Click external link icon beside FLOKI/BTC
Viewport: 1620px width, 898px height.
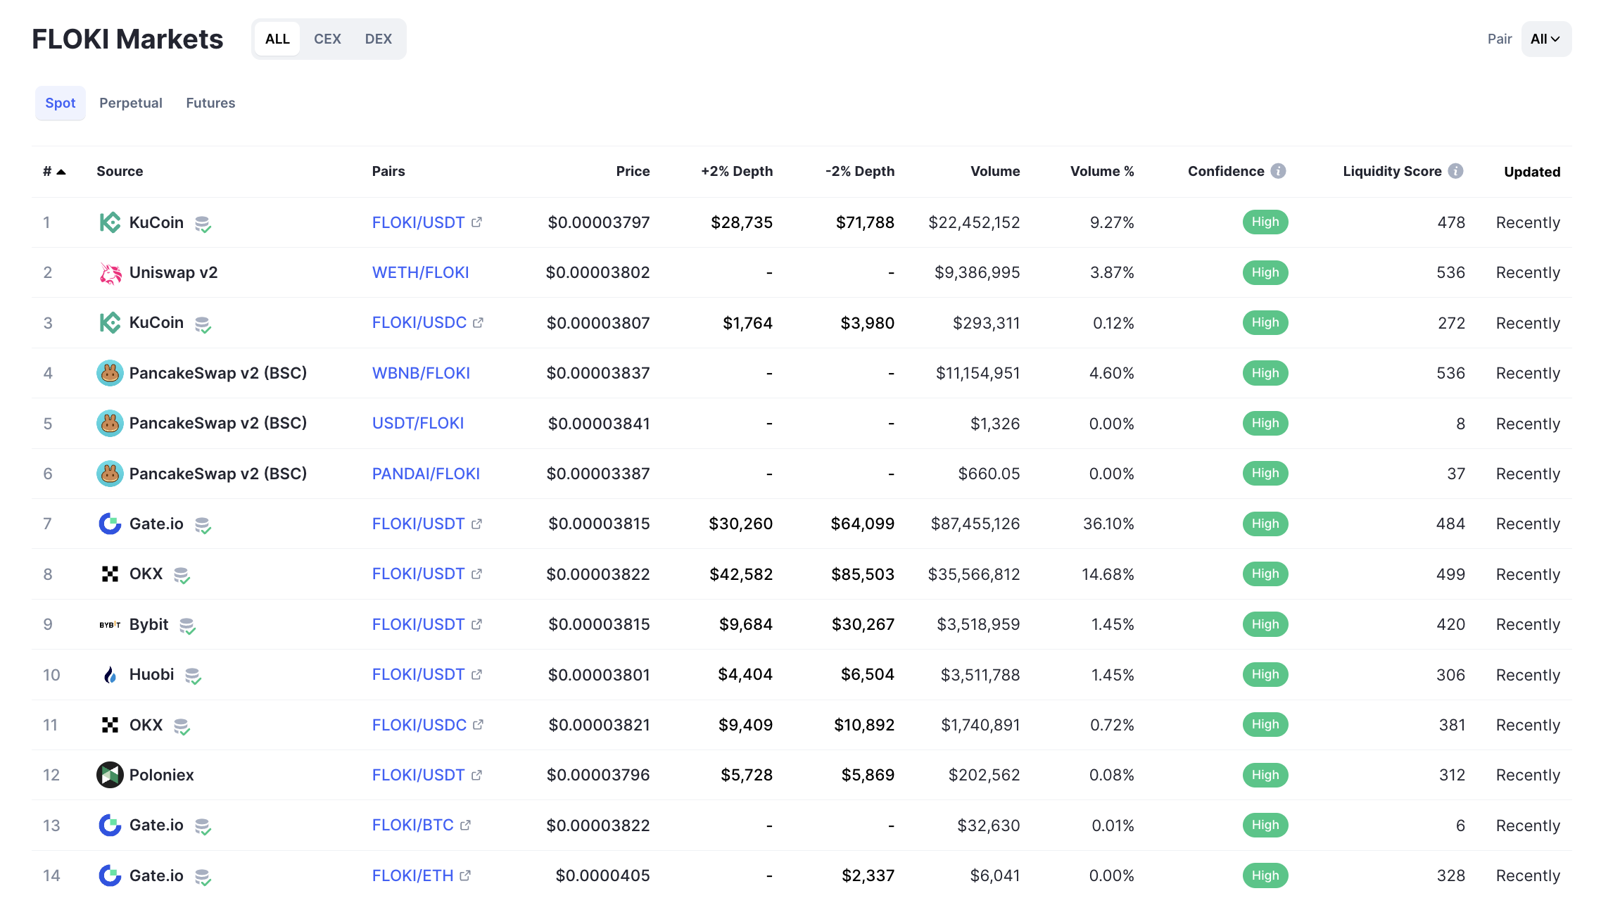(x=465, y=826)
